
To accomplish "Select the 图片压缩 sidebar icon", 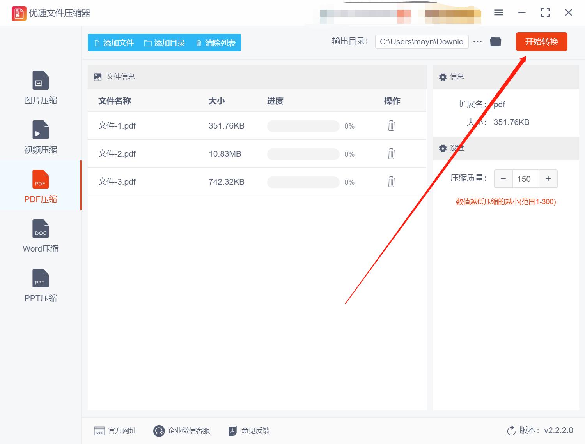I will [40, 80].
